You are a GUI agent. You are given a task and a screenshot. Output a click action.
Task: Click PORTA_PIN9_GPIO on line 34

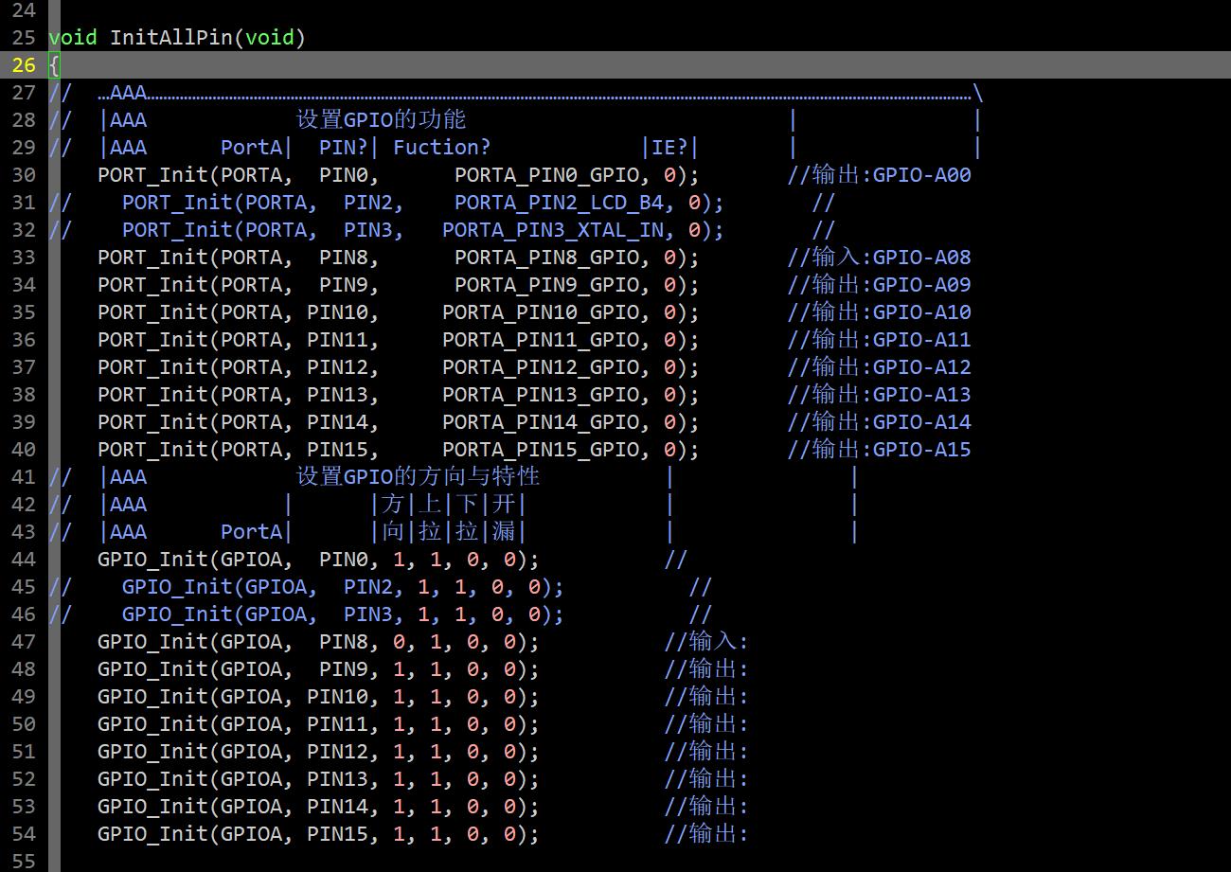coord(547,285)
